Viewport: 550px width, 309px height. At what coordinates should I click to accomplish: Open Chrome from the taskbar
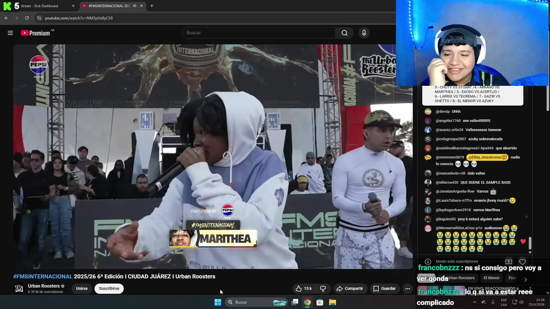coord(307,302)
